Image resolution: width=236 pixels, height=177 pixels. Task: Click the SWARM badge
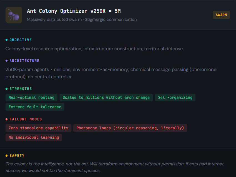pos(221,15)
